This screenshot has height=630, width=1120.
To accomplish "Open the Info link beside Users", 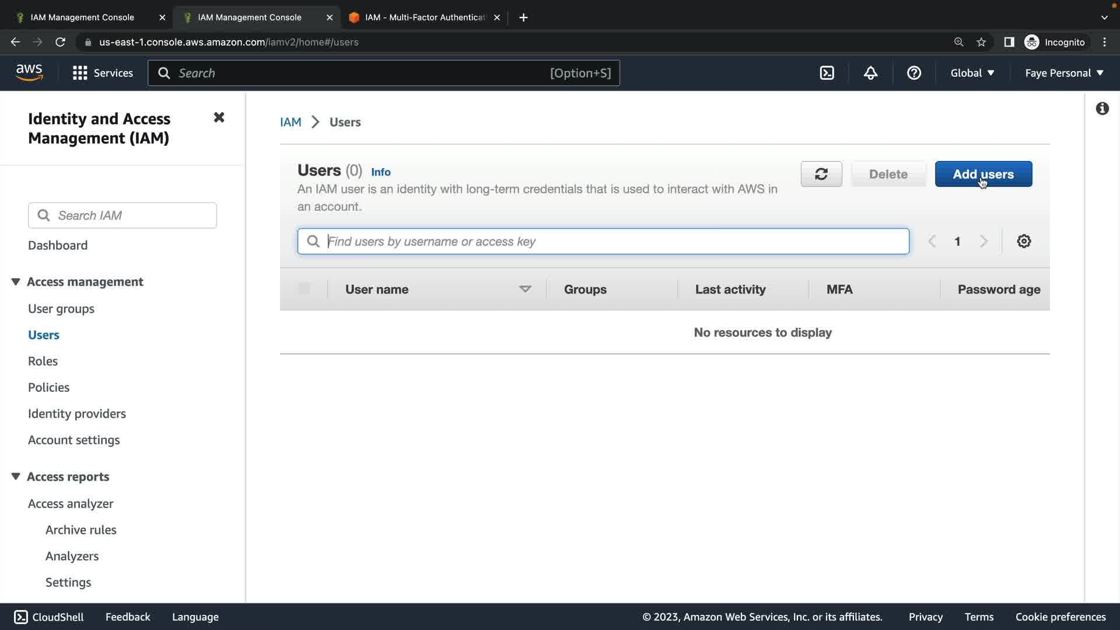I will coord(380,172).
